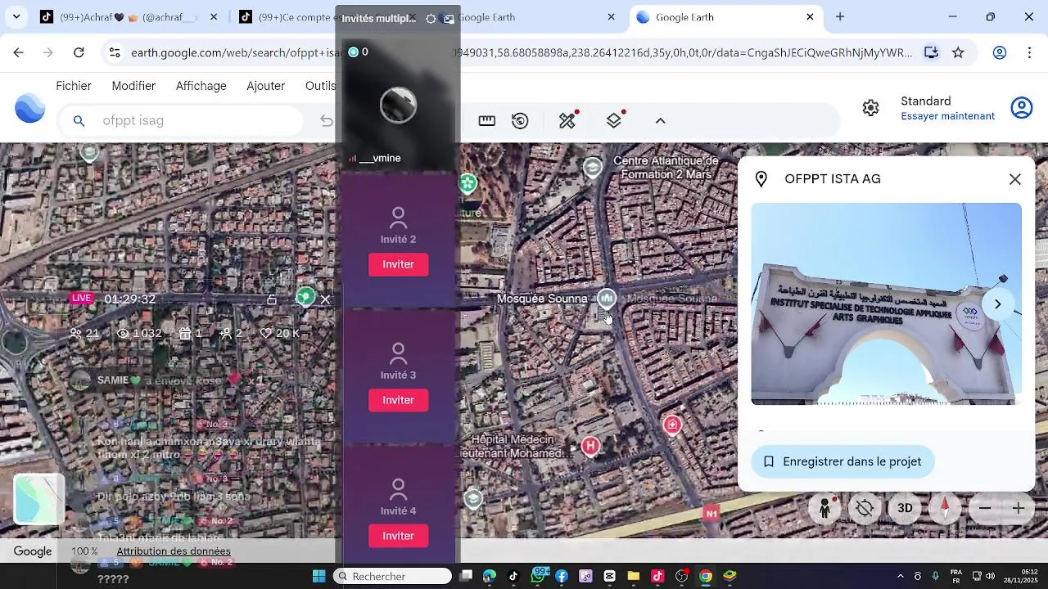The width and height of the screenshot is (1048, 589).
Task: Open the satellite-off tools icon with red dot
Action: [x=567, y=120]
